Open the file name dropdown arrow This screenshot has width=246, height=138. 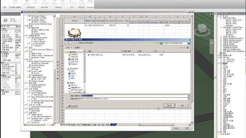(x=188, y=96)
